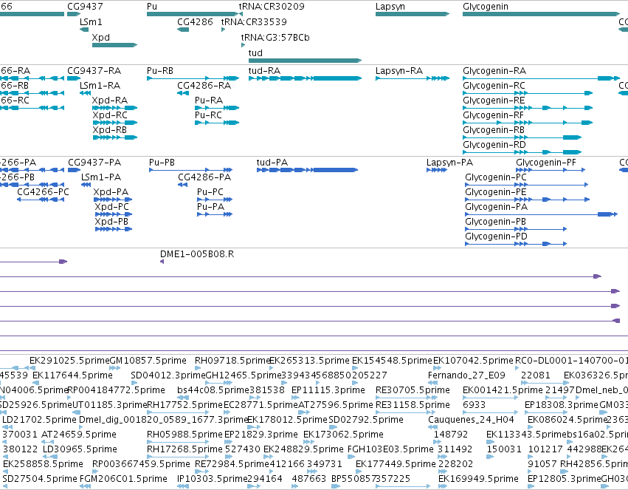This screenshot has height=490, width=628.
Task: Click the Glycogenin-PC protein label
Action: coord(496,177)
